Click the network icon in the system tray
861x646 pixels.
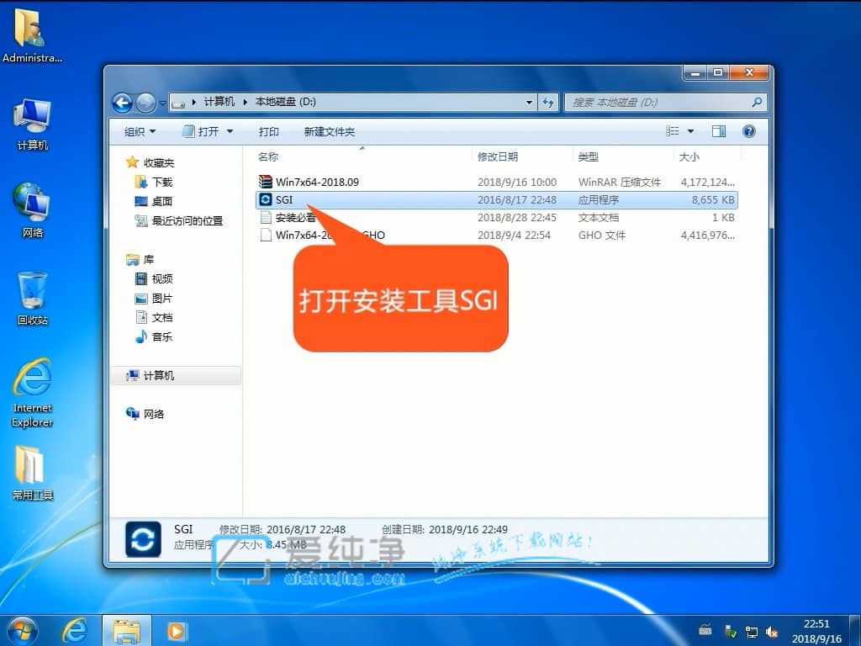tap(753, 630)
